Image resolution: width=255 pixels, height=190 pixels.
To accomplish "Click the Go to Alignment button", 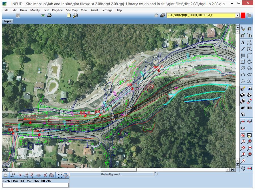I will (x=112, y=174).
